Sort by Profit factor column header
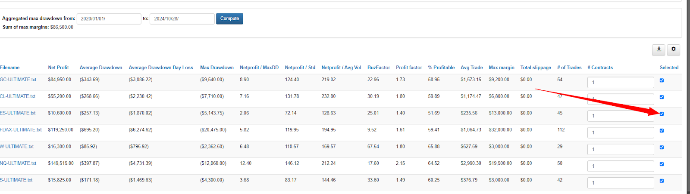This screenshot has width=690, height=194. [x=409, y=68]
